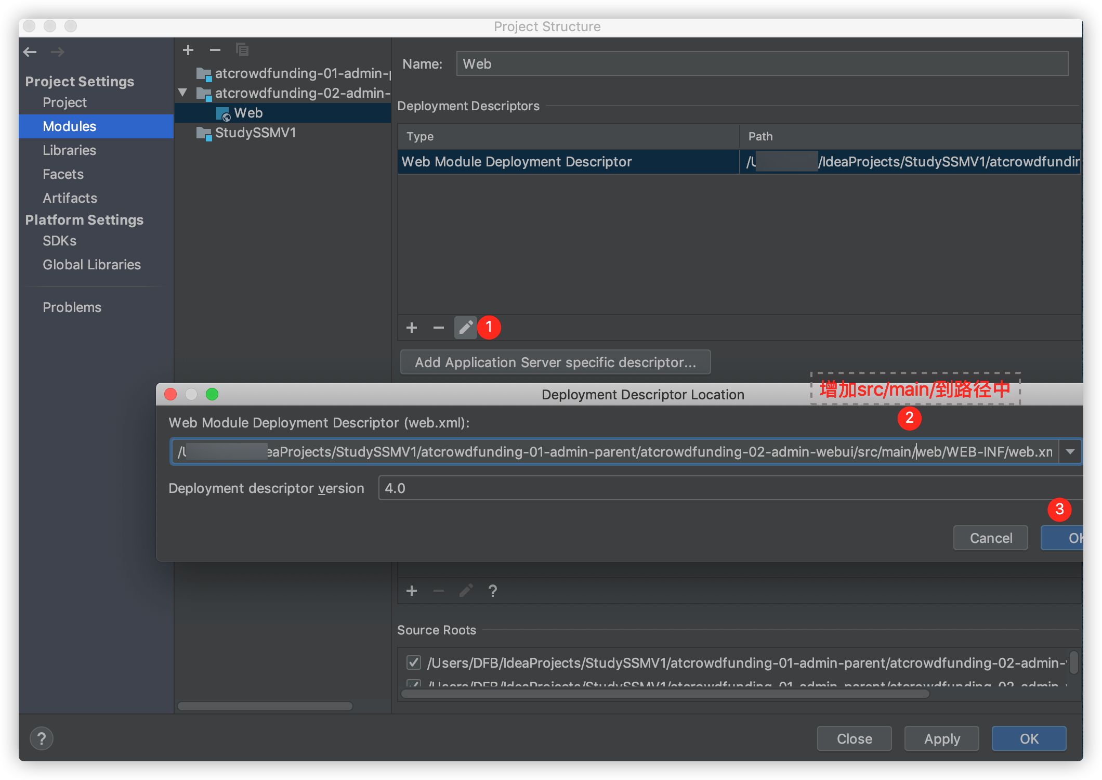
Task: Toggle the second partially visible source root checkbox
Action: coord(414,683)
